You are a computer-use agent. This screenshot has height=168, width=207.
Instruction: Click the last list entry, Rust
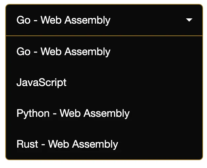tap(67, 144)
